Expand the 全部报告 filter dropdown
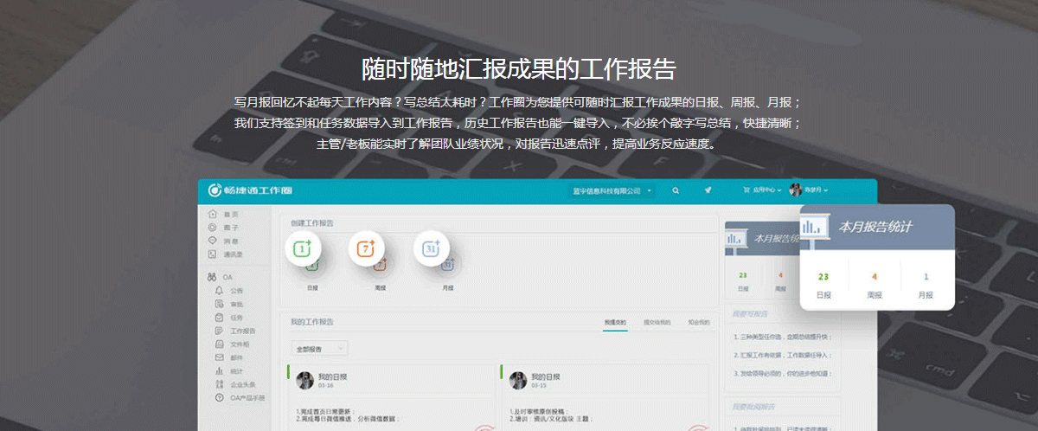The image size is (1038, 431). click(x=319, y=349)
